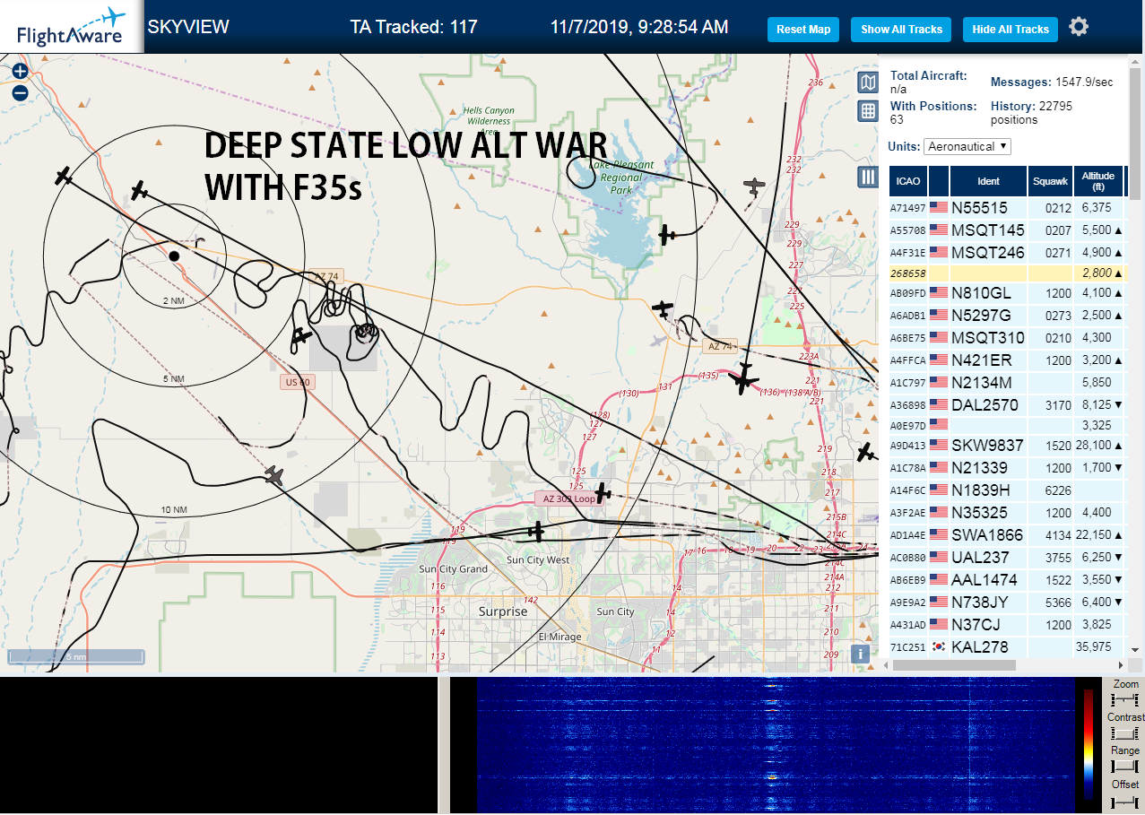Sort the table by the Ident column header

point(988,181)
